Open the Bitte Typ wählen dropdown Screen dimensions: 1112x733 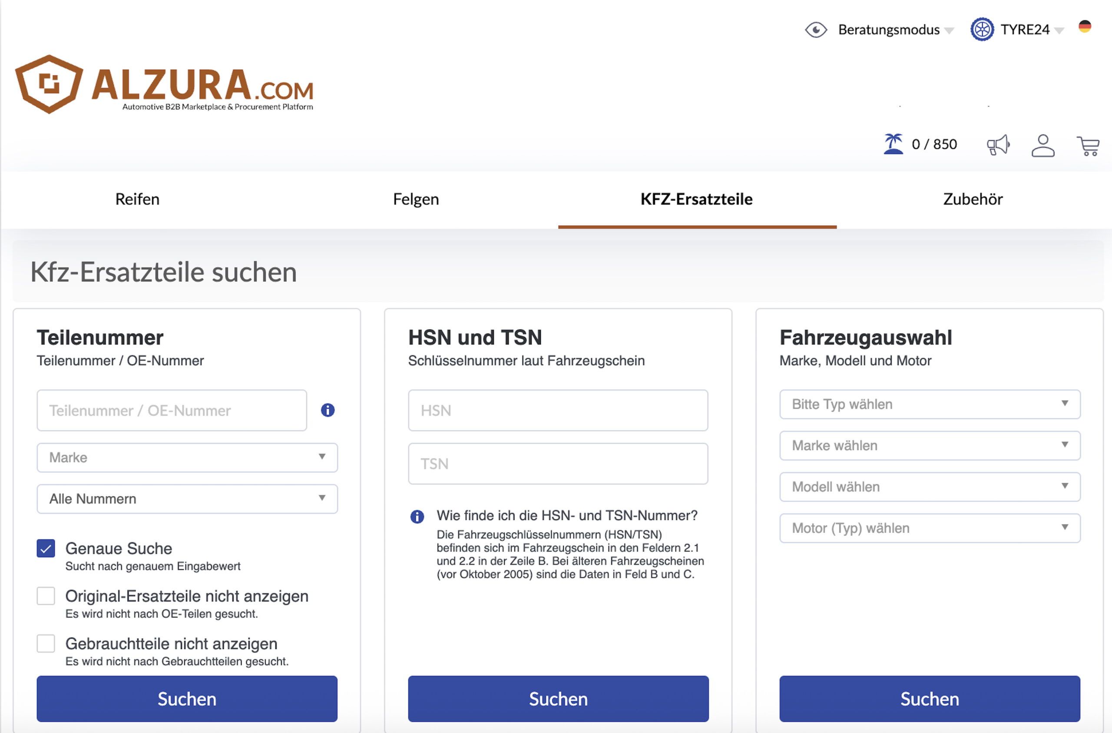tap(929, 404)
